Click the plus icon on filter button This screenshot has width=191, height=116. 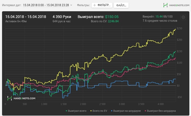94,5
